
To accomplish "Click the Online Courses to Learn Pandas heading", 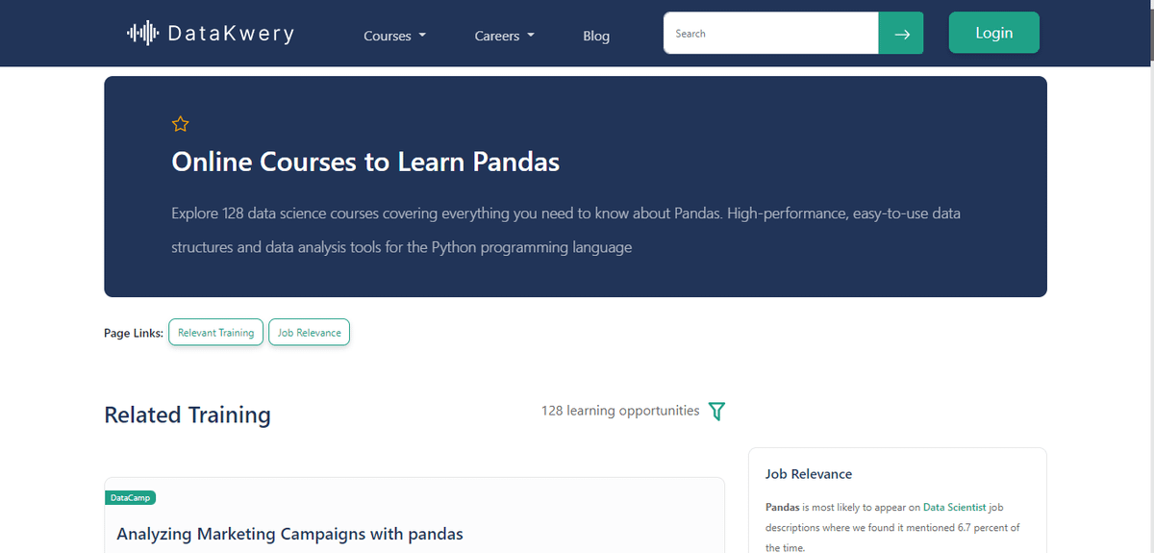I will (365, 162).
